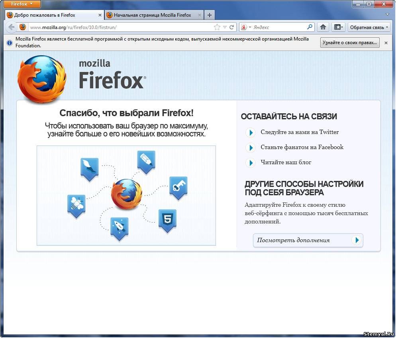The image size is (396, 338).
Task: Open the address bar history dropdown arrow
Action: [225, 27]
